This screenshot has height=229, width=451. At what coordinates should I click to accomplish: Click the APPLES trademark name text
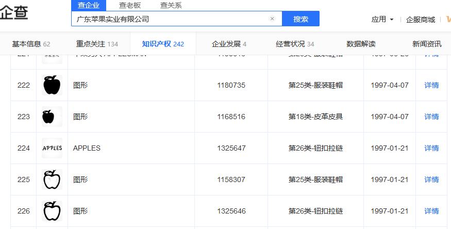pos(87,148)
